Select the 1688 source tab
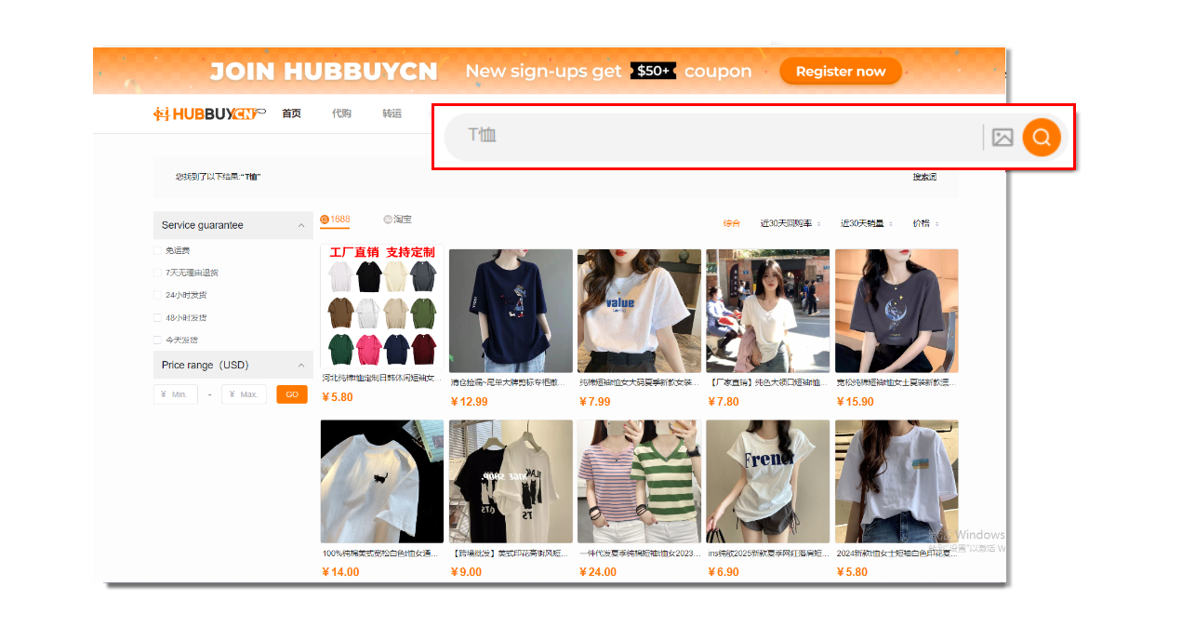The height and width of the screenshot is (627, 1182). [335, 220]
